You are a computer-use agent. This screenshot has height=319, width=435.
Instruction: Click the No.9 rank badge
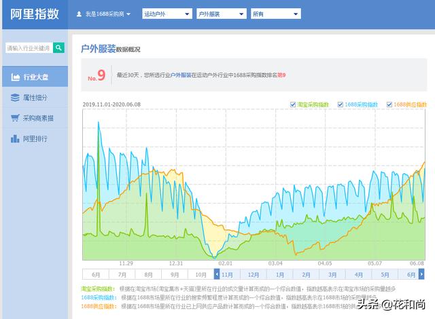point(97,75)
